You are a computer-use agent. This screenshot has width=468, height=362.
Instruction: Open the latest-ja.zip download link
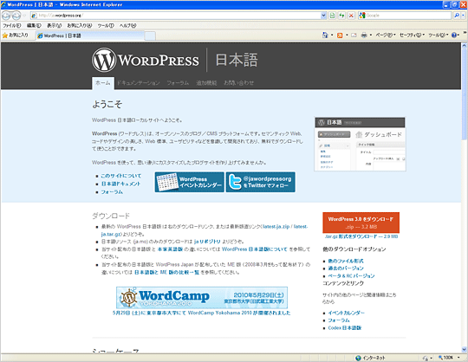(x=276, y=227)
